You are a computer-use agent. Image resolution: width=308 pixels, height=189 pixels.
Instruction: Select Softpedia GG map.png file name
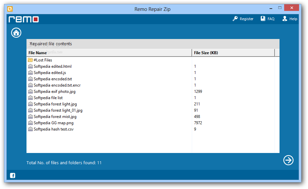click(54, 123)
